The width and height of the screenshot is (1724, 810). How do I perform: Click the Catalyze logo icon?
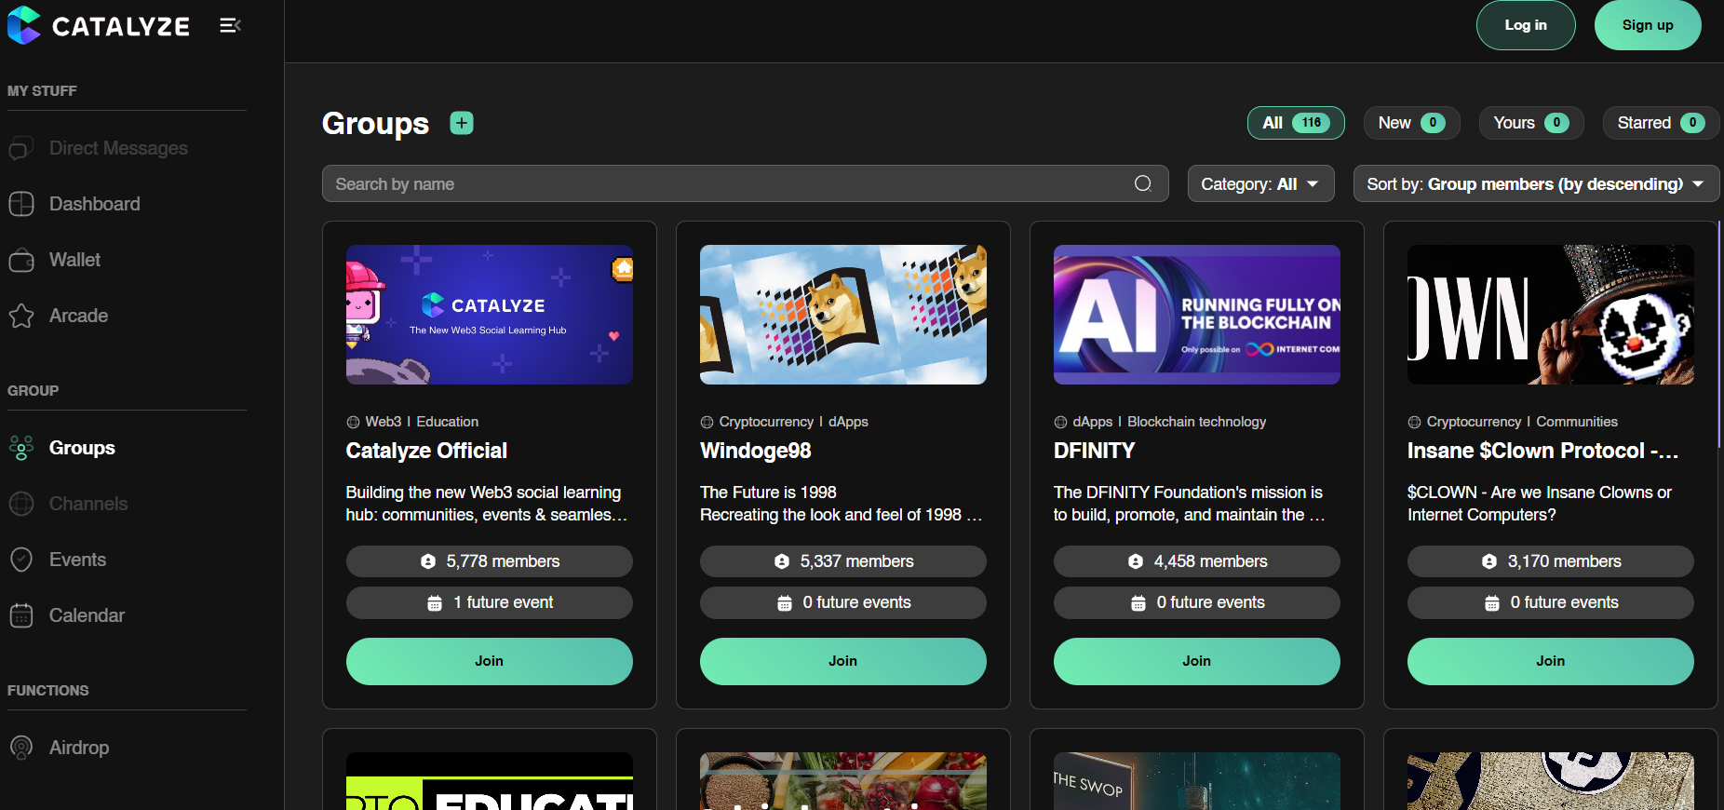click(23, 25)
